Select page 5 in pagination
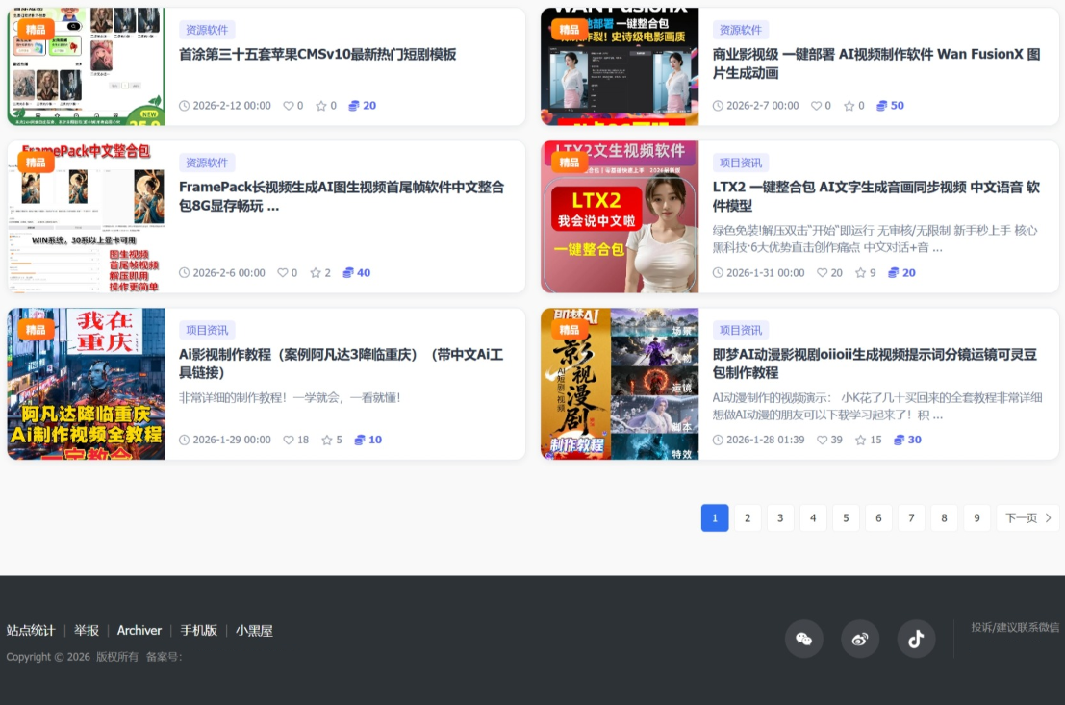Viewport: 1065px width, 705px height. 846,518
